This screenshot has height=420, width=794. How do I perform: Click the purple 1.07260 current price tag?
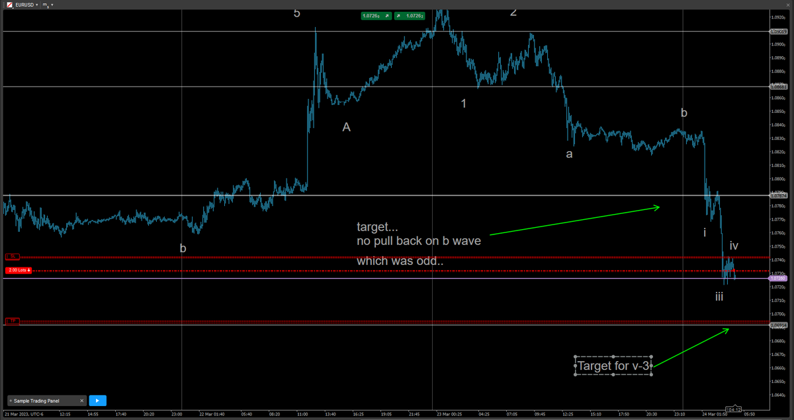777,279
